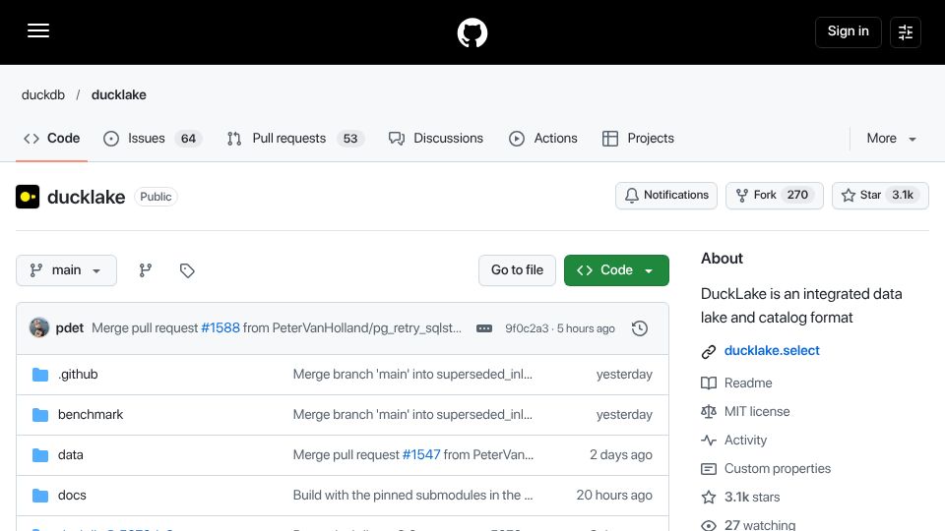Click the Go to file button

[x=517, y=270]
